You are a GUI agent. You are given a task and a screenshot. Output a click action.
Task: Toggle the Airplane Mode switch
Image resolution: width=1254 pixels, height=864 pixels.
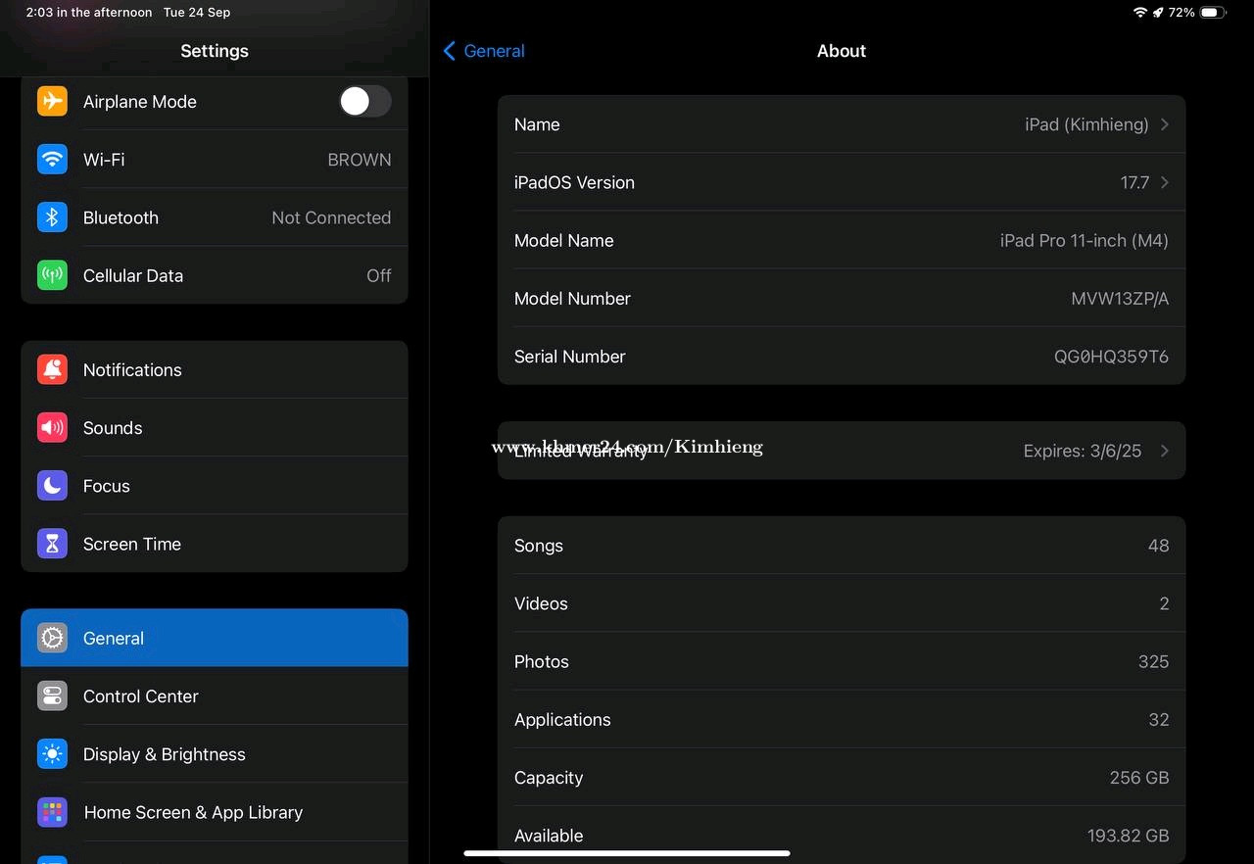(x=364, y=101)
